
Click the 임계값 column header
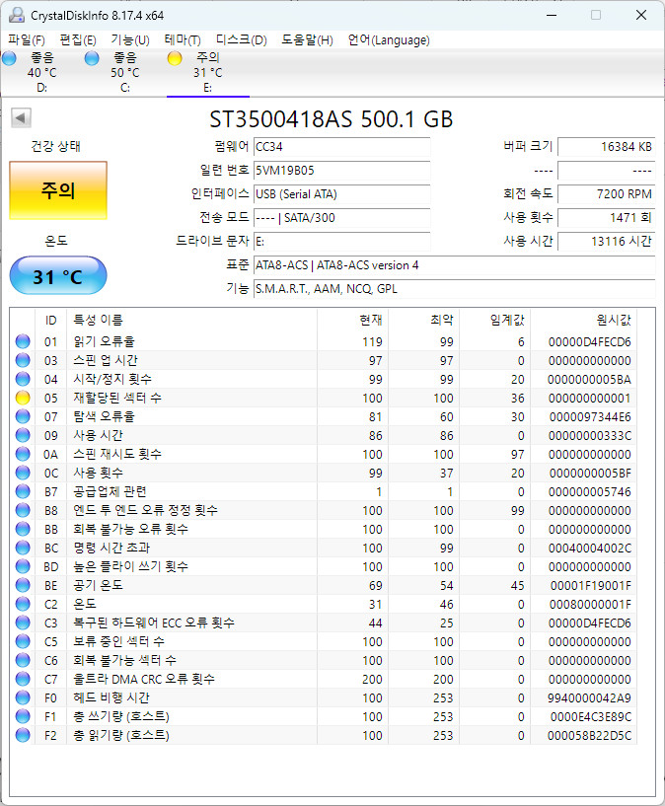(494, 321)
